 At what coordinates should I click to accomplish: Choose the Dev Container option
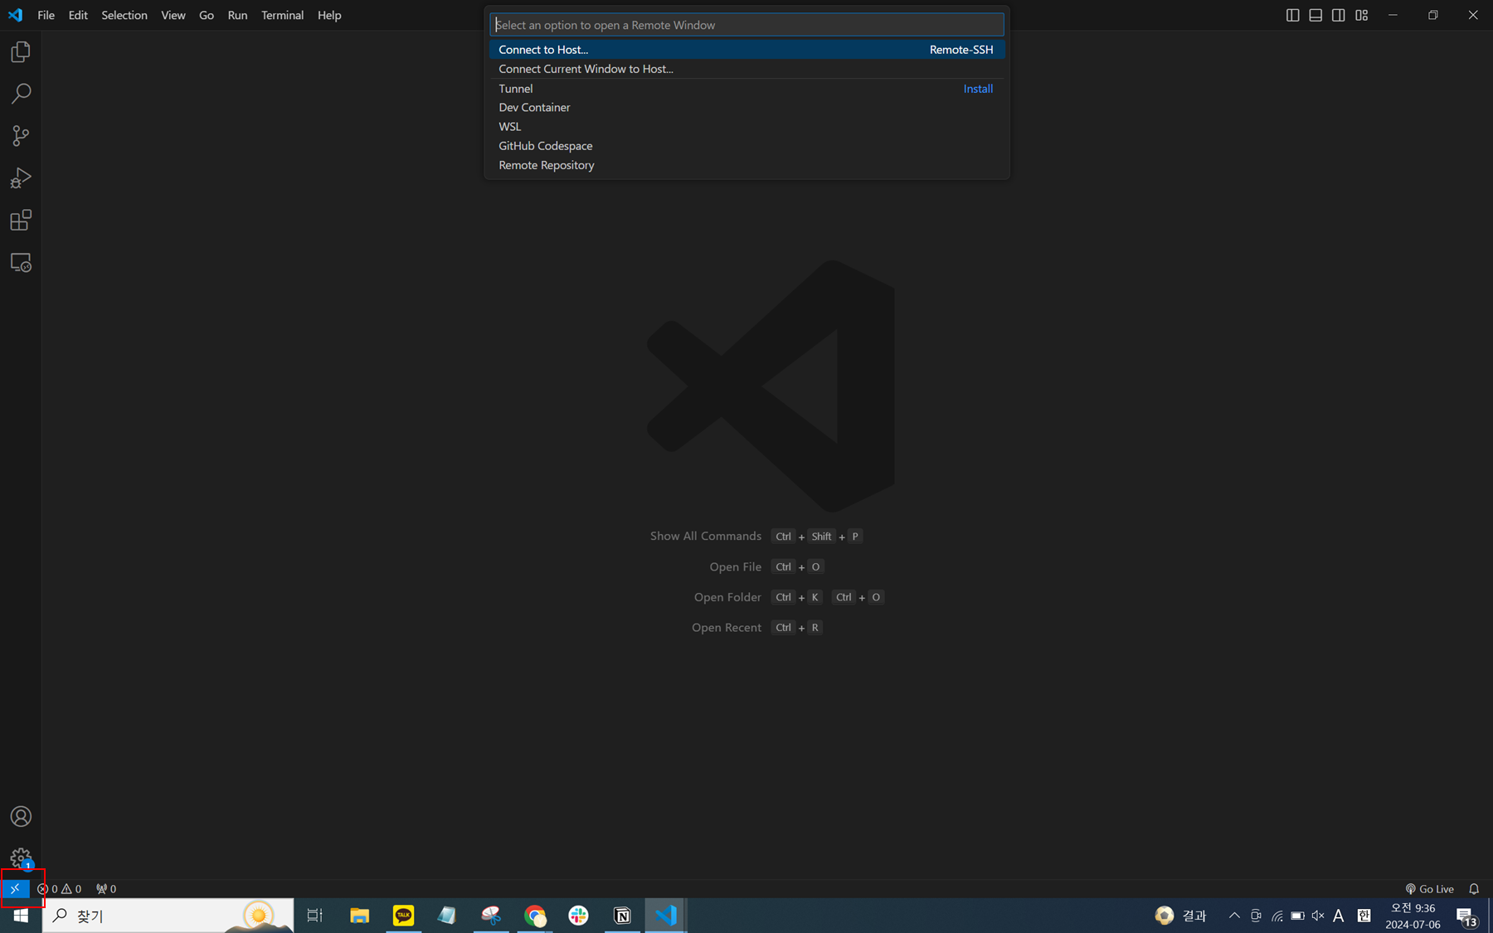[x=746, y=108]
